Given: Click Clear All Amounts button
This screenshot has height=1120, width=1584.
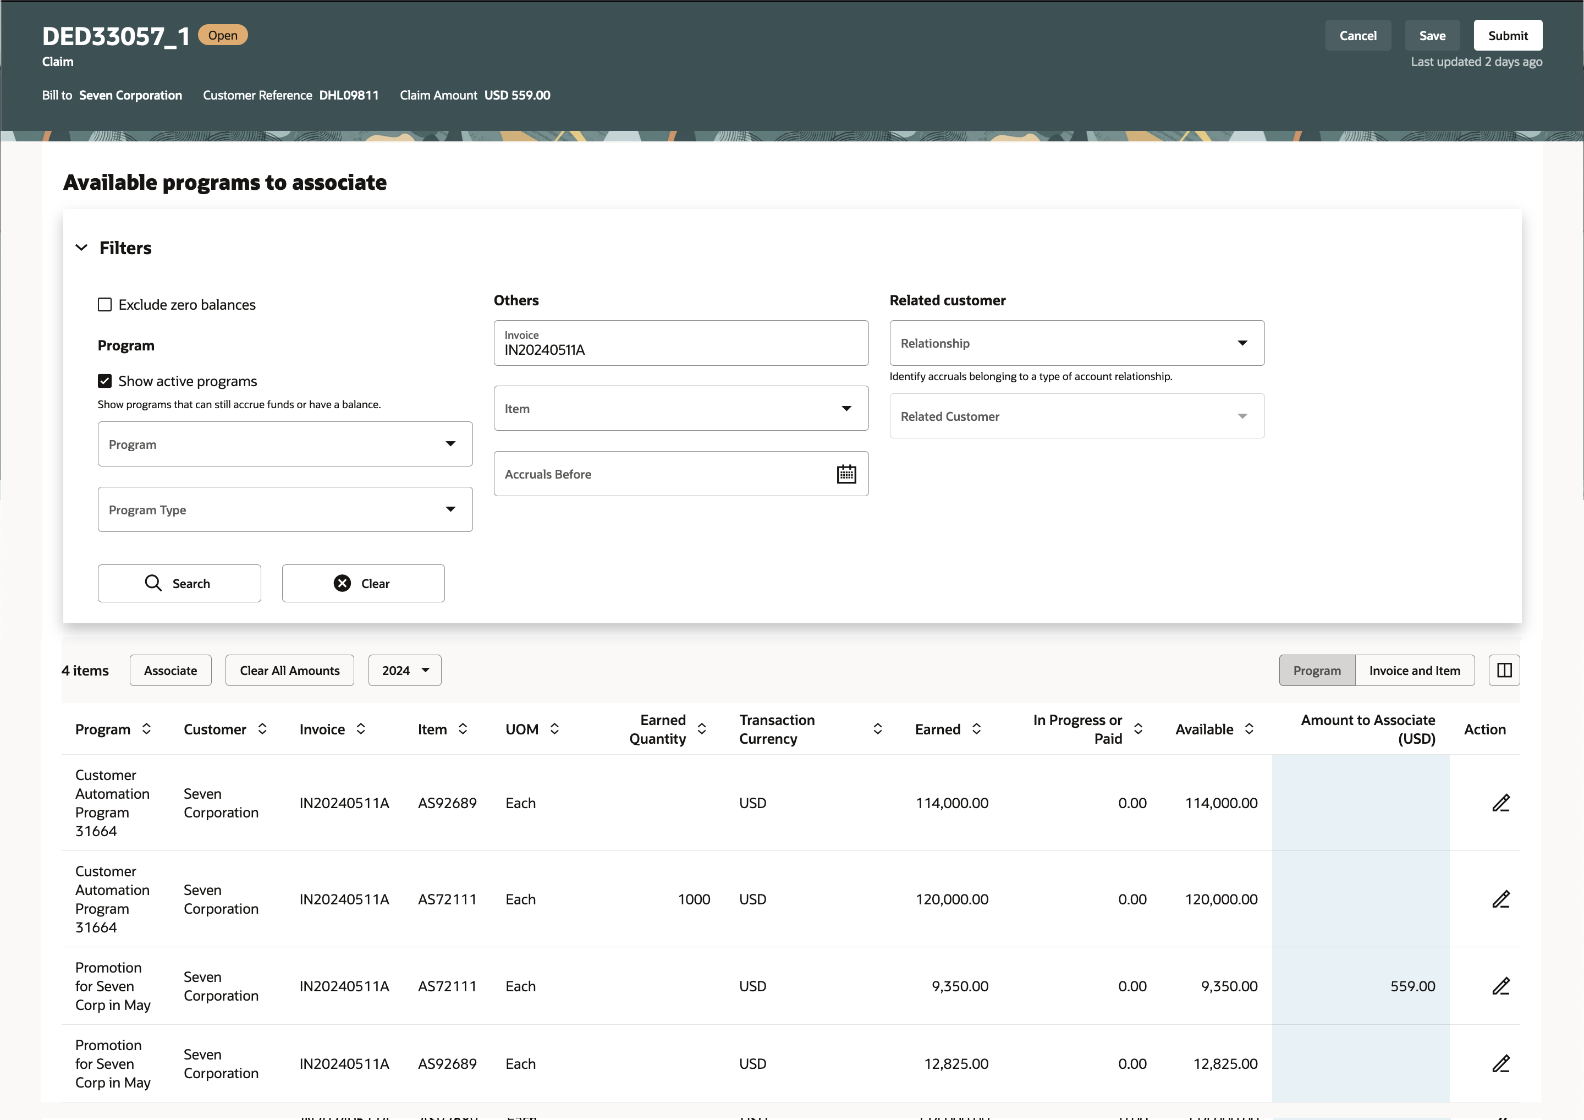Looking at the screenshot, I should (289, 670).
